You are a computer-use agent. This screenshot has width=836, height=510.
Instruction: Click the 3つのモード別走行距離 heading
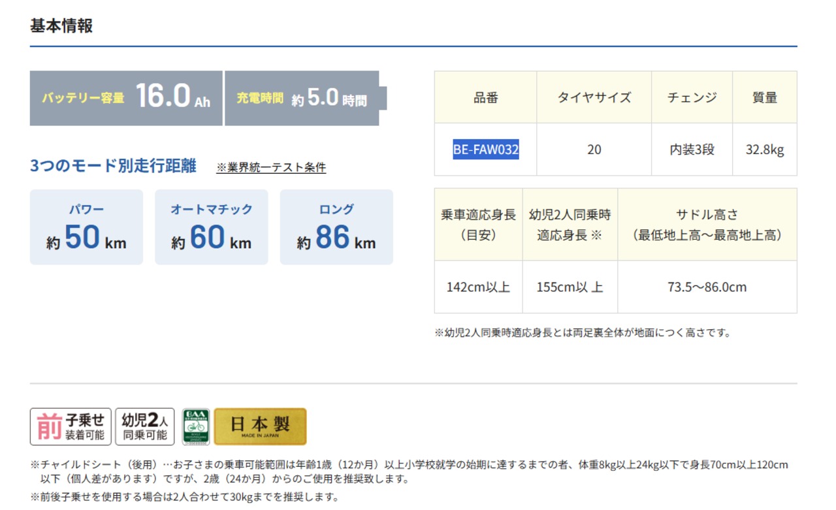point(113,166)
